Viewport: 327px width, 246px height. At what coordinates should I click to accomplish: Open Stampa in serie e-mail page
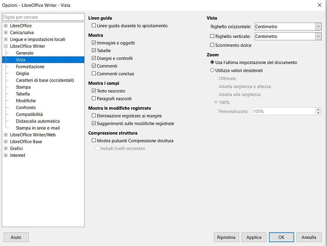coord(38,128)
